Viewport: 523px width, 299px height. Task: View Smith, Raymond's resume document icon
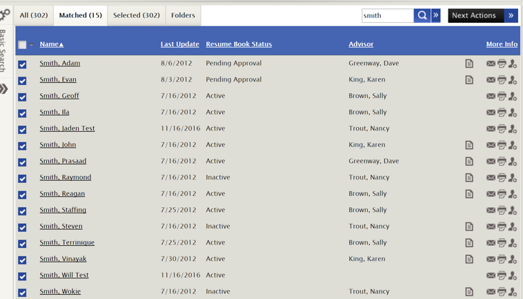469,177
